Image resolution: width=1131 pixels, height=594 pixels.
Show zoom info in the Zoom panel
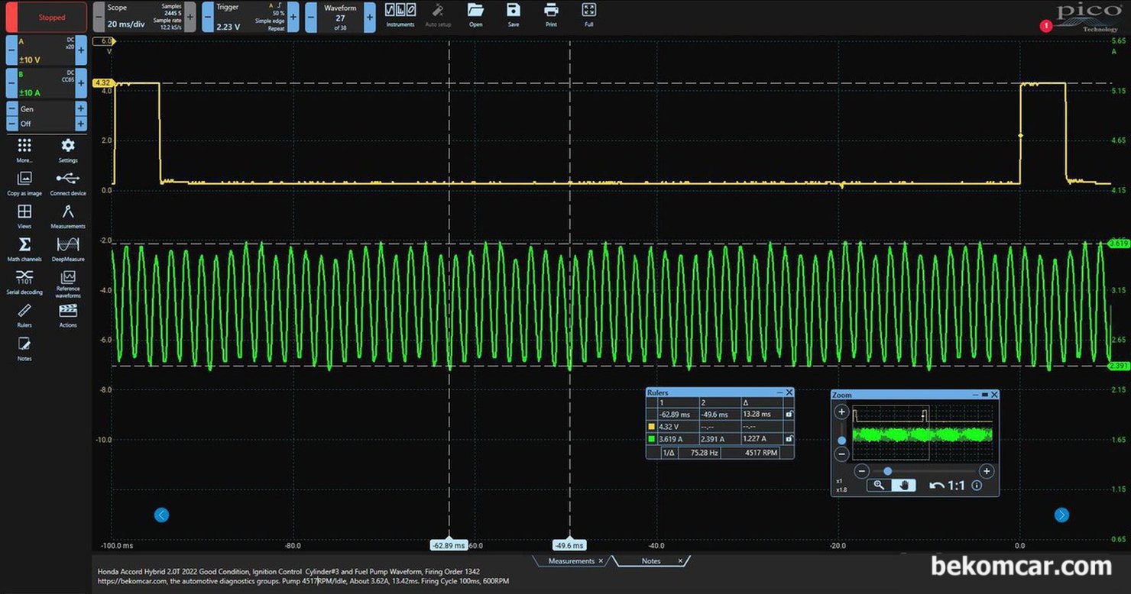point(977,485)
